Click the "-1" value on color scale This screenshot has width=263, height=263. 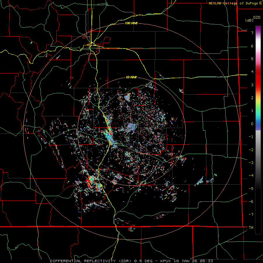pyautogui.click(x=251, y=137)
